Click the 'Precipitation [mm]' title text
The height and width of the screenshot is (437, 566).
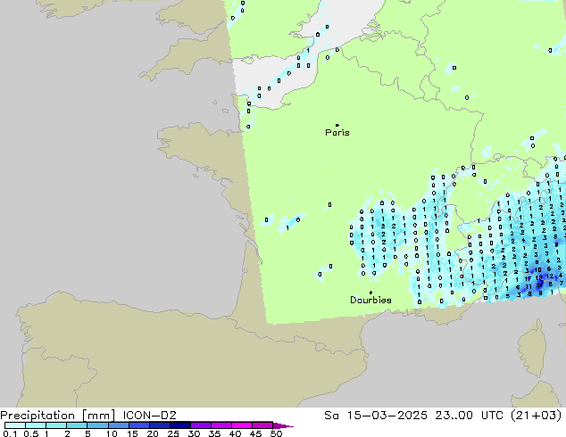(x=58, y=416)
